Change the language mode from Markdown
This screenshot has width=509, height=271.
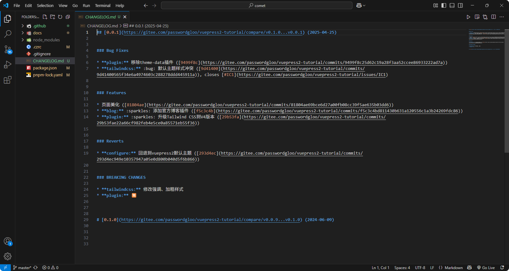click(x=453, y=268)
